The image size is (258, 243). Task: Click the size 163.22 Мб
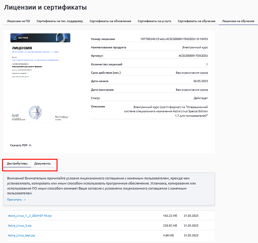click(x=170, y=216)
